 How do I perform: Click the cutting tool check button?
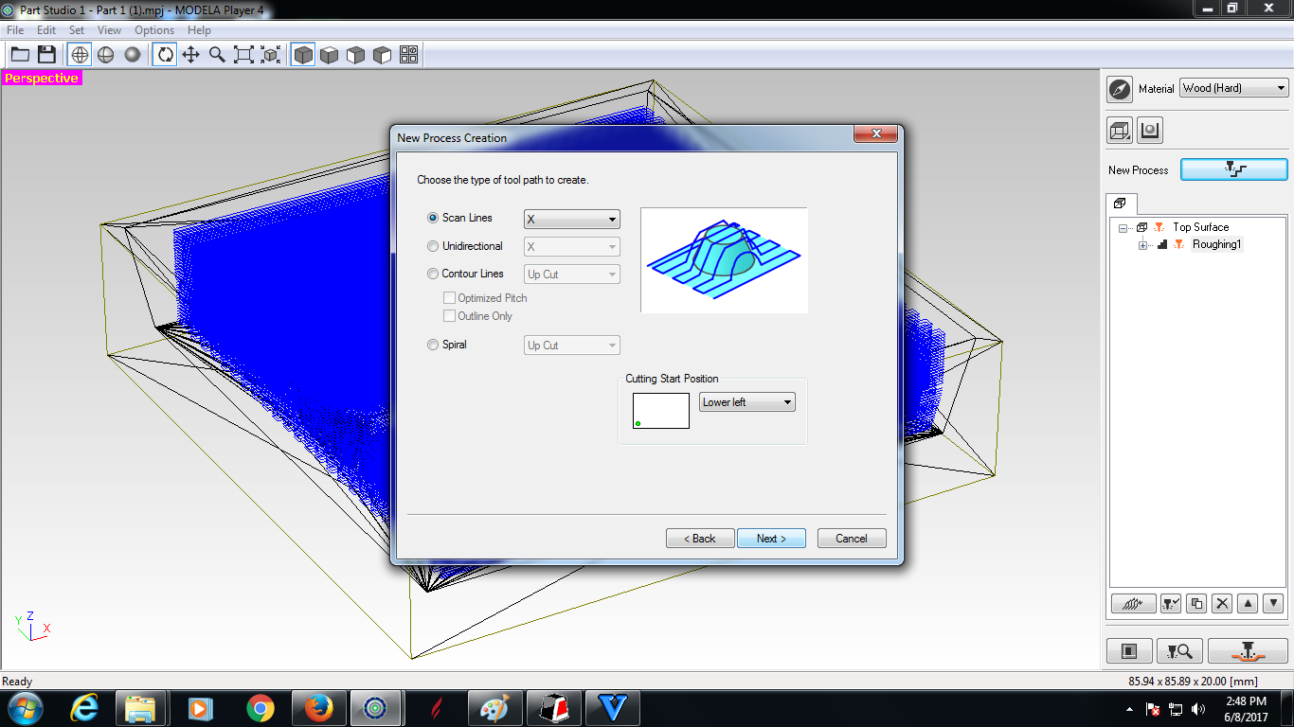tap(1171, 603)
